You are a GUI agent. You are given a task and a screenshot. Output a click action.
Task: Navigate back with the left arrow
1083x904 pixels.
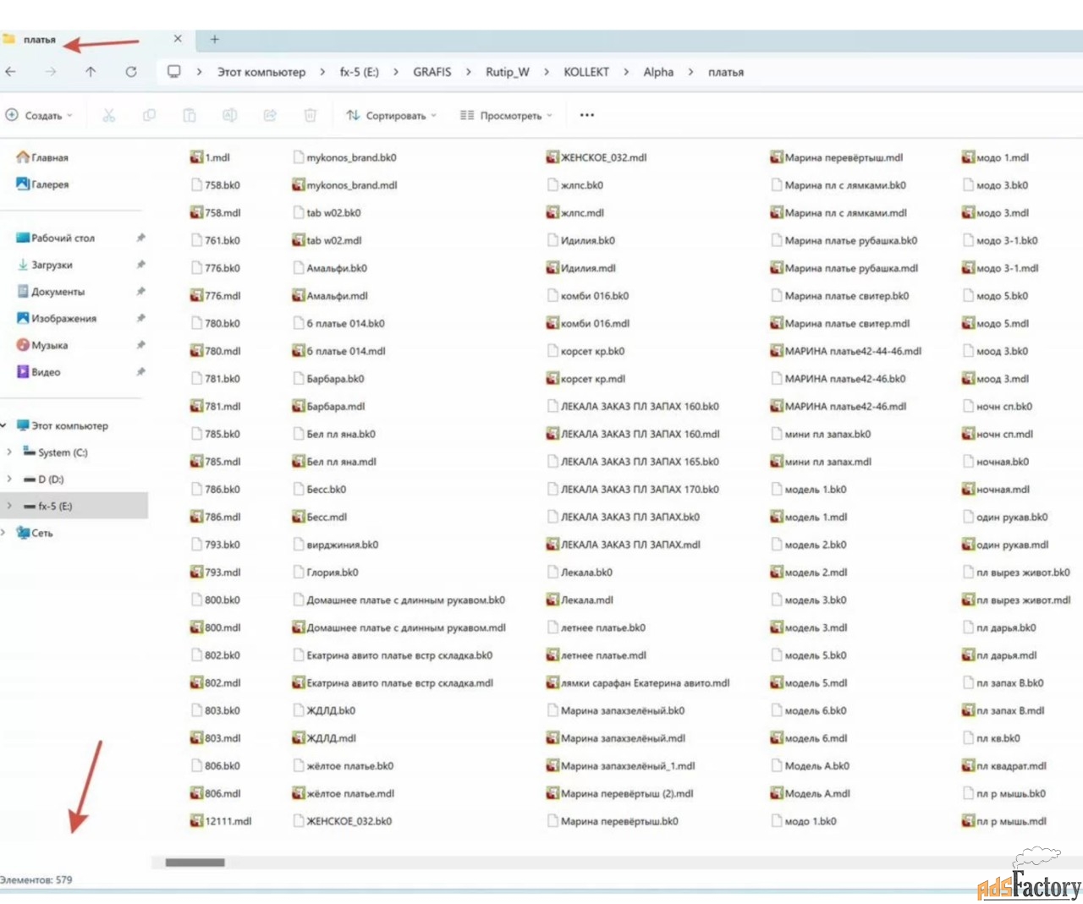(11, 72)
